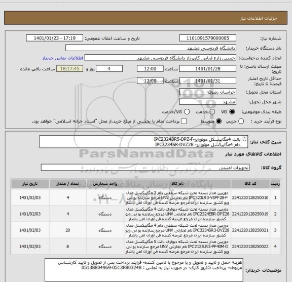
Task: Click product code 2241220128250019
Action: click(250, 214)
